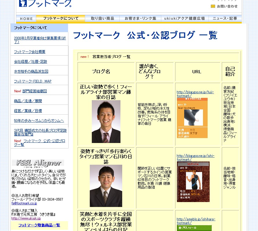The width and height of the screenshot is (258, 231).
Task: Click blog title 笑顔と水着を片手に全国のスポーツクラブ
Action: [x=106, y=221]
